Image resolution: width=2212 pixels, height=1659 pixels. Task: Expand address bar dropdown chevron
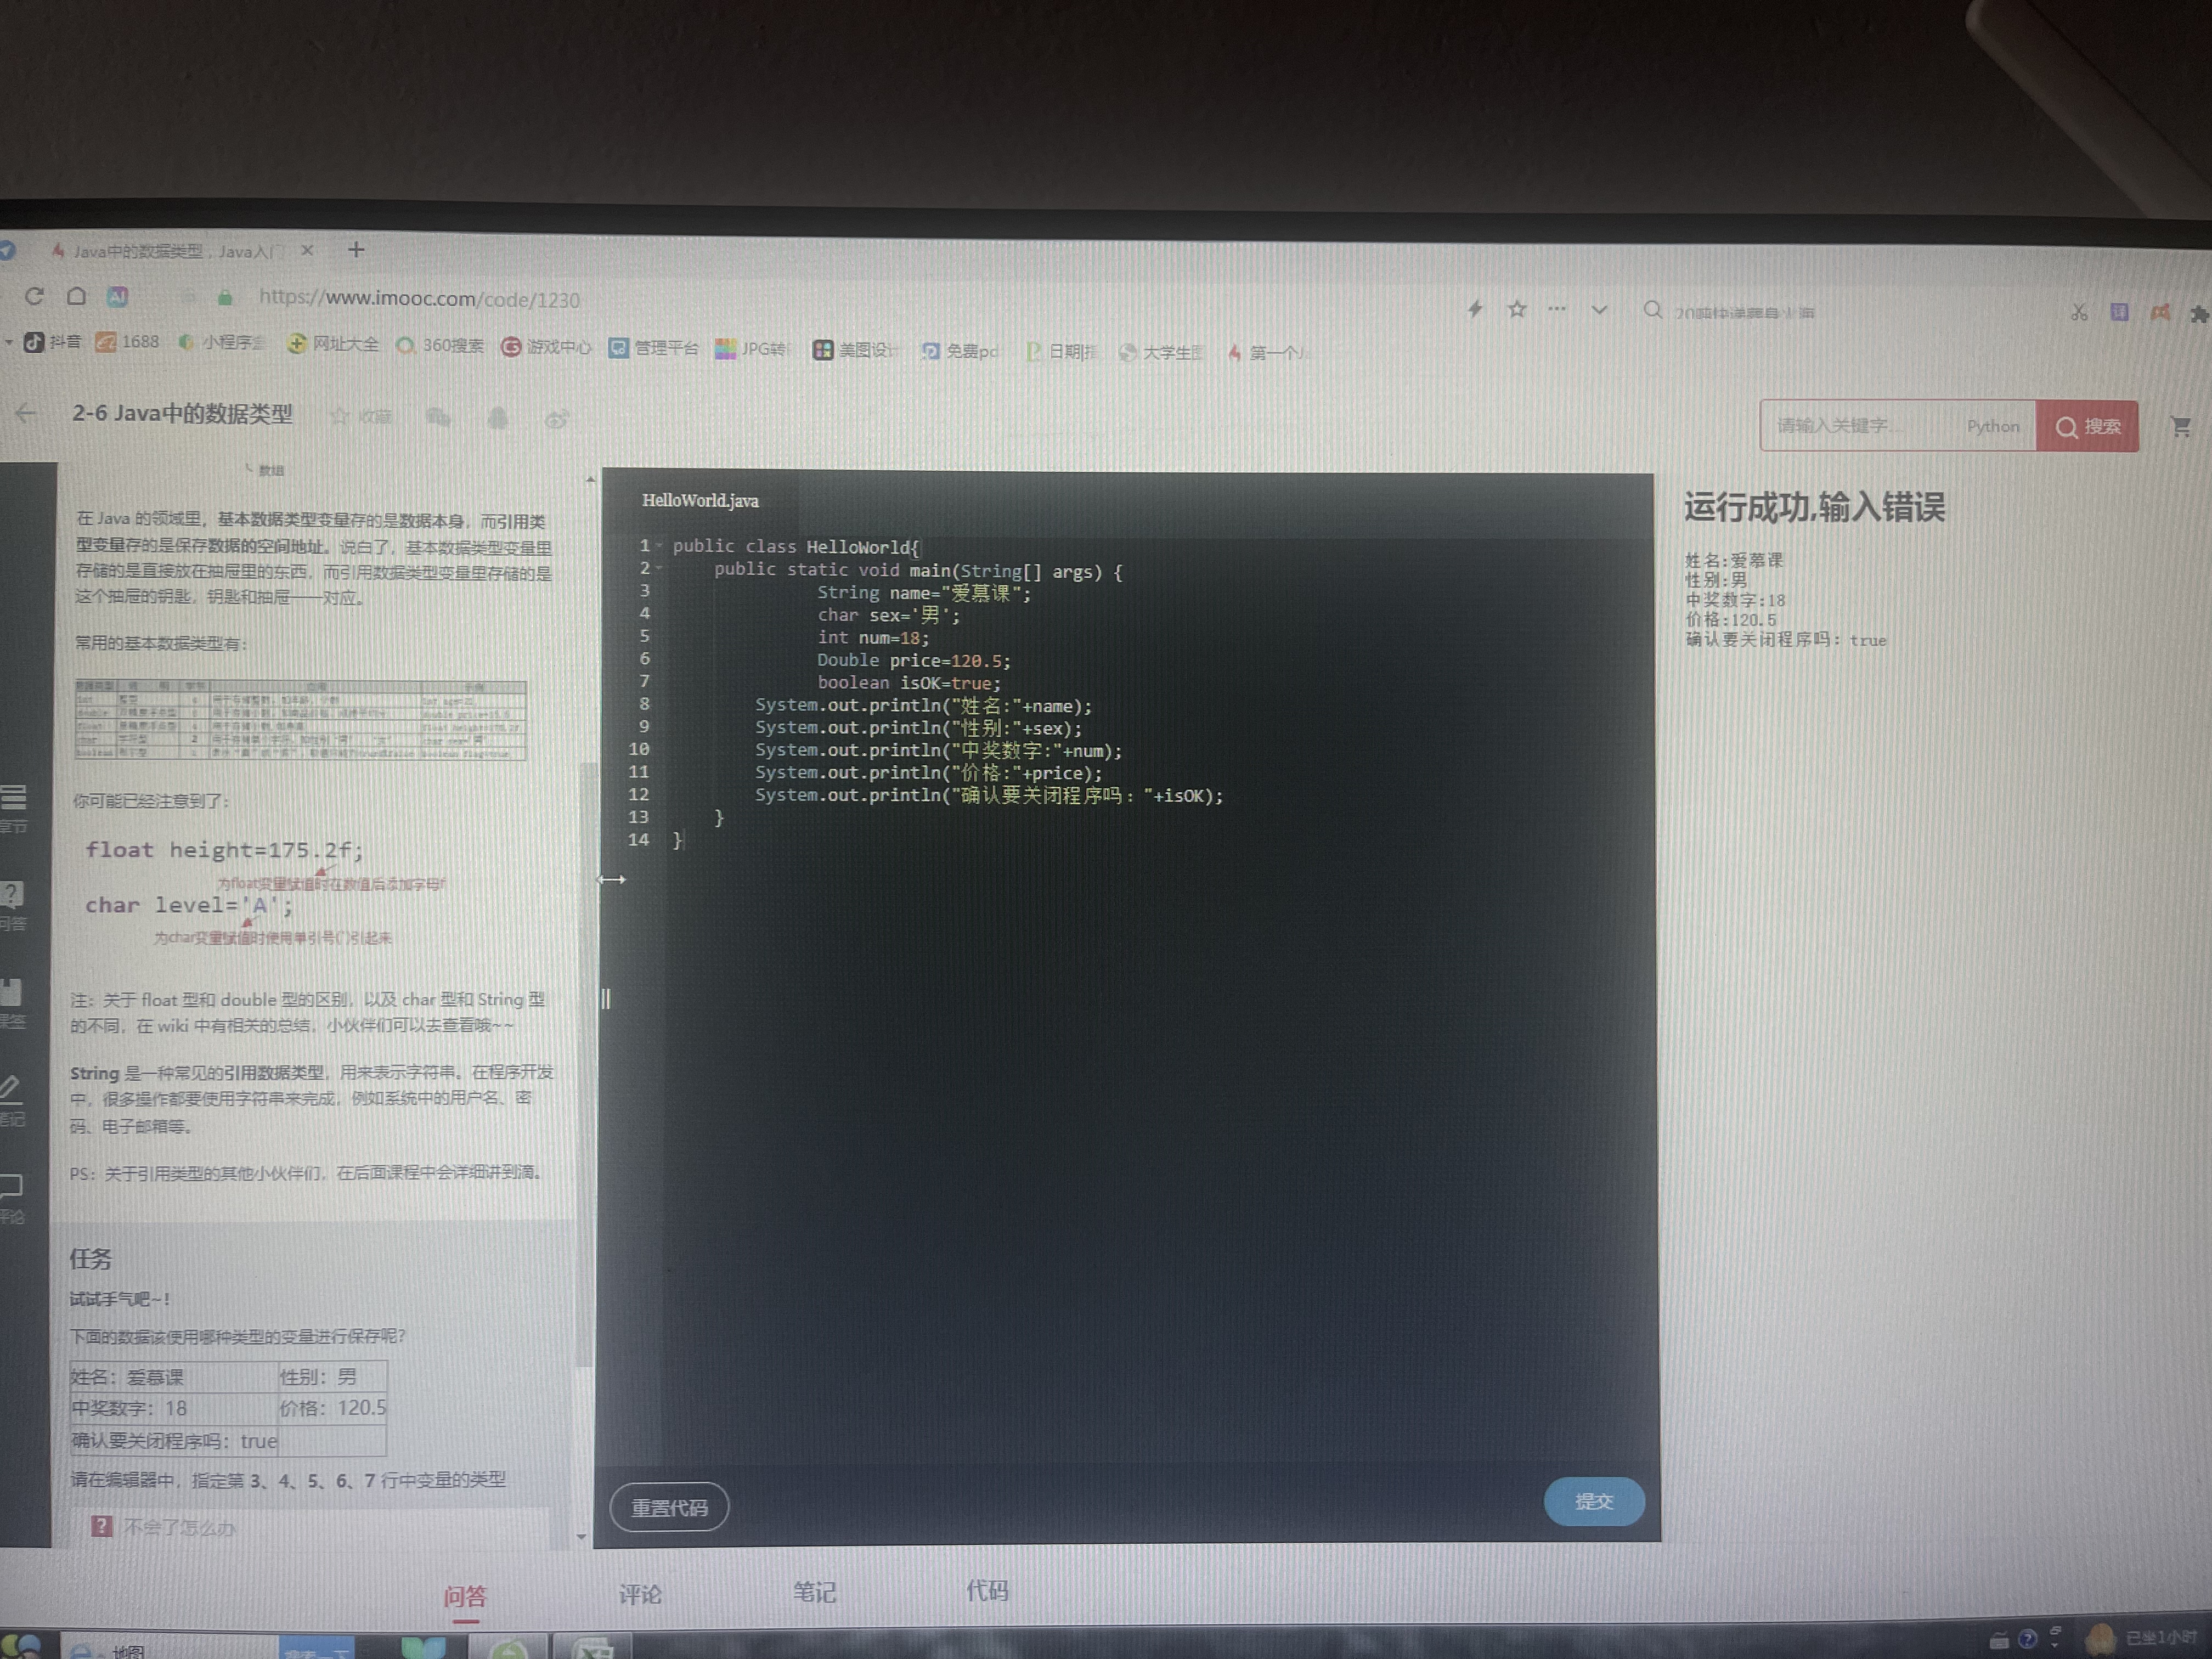click(1599, 310)
